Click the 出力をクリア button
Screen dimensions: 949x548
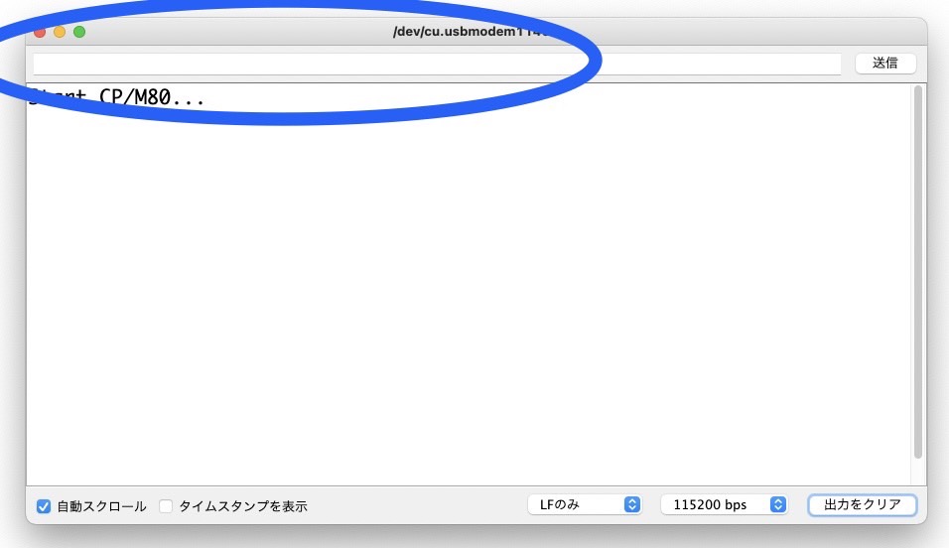[863, 504]
